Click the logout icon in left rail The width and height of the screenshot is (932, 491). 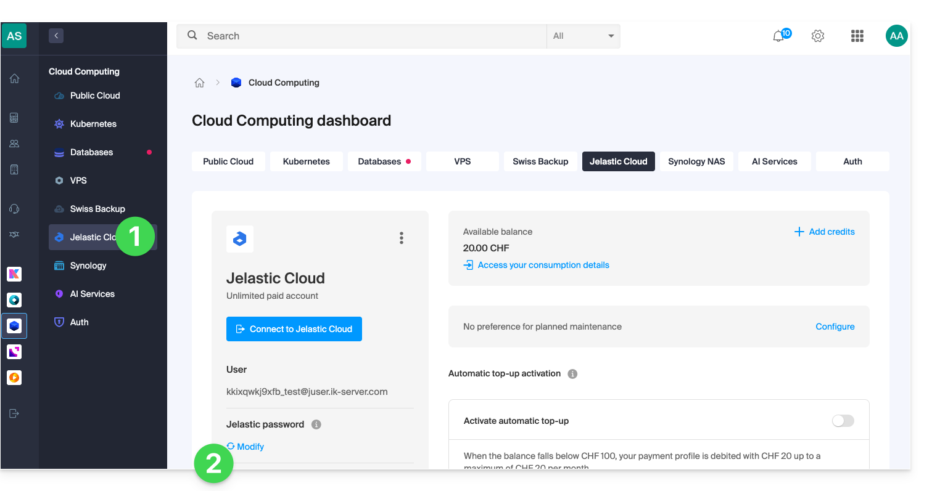click(x=14, y=413)
